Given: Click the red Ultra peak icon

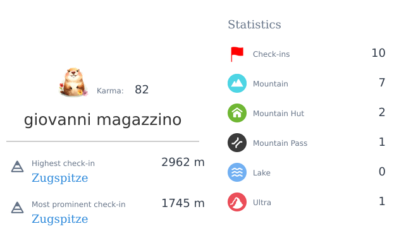Looking at the screenshot, I should (x=237, y=202).
